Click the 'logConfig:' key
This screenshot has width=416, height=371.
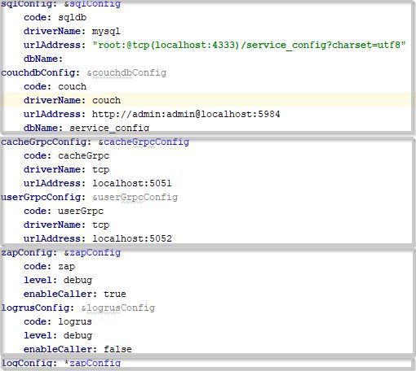tap(29, 363)
